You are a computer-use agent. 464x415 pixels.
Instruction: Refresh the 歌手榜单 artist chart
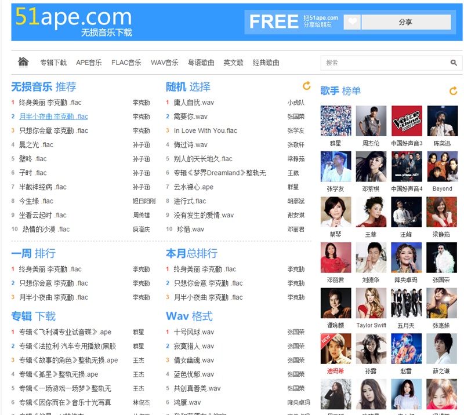[x=453, y=91]
